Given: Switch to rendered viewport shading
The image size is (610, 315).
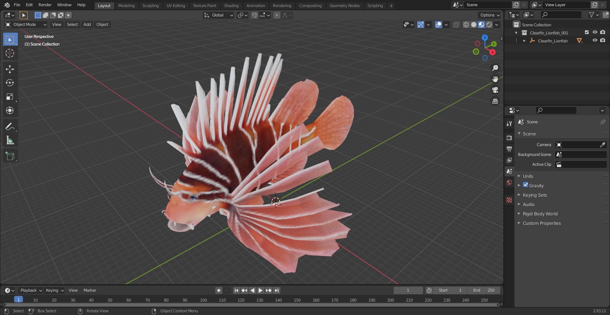Looking at the screenshot, I should [x=489, y=25].
